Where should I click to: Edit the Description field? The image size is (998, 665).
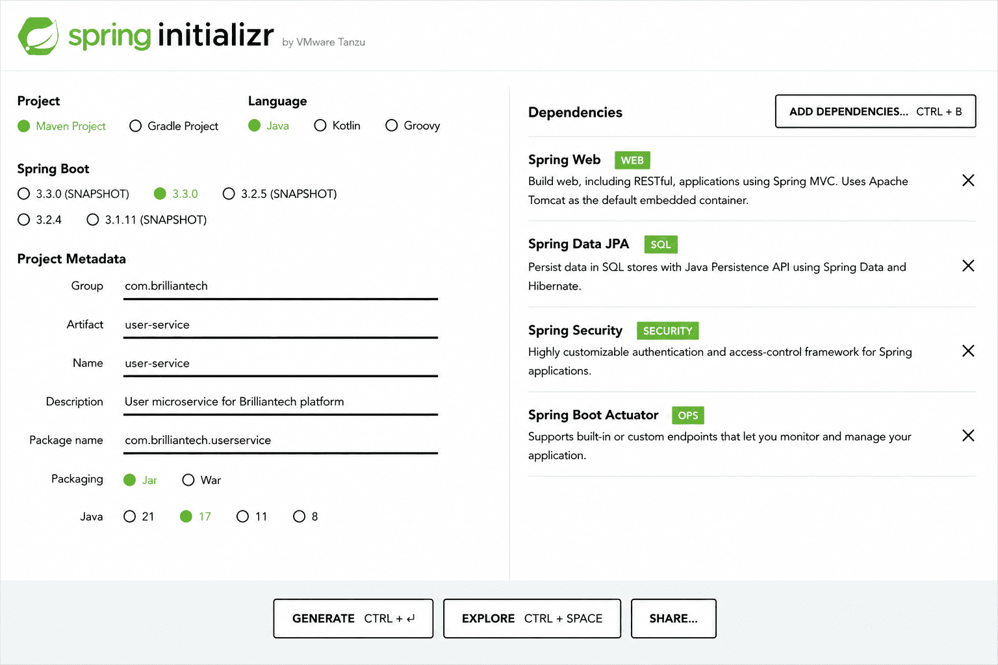click(x=281, y=402)
